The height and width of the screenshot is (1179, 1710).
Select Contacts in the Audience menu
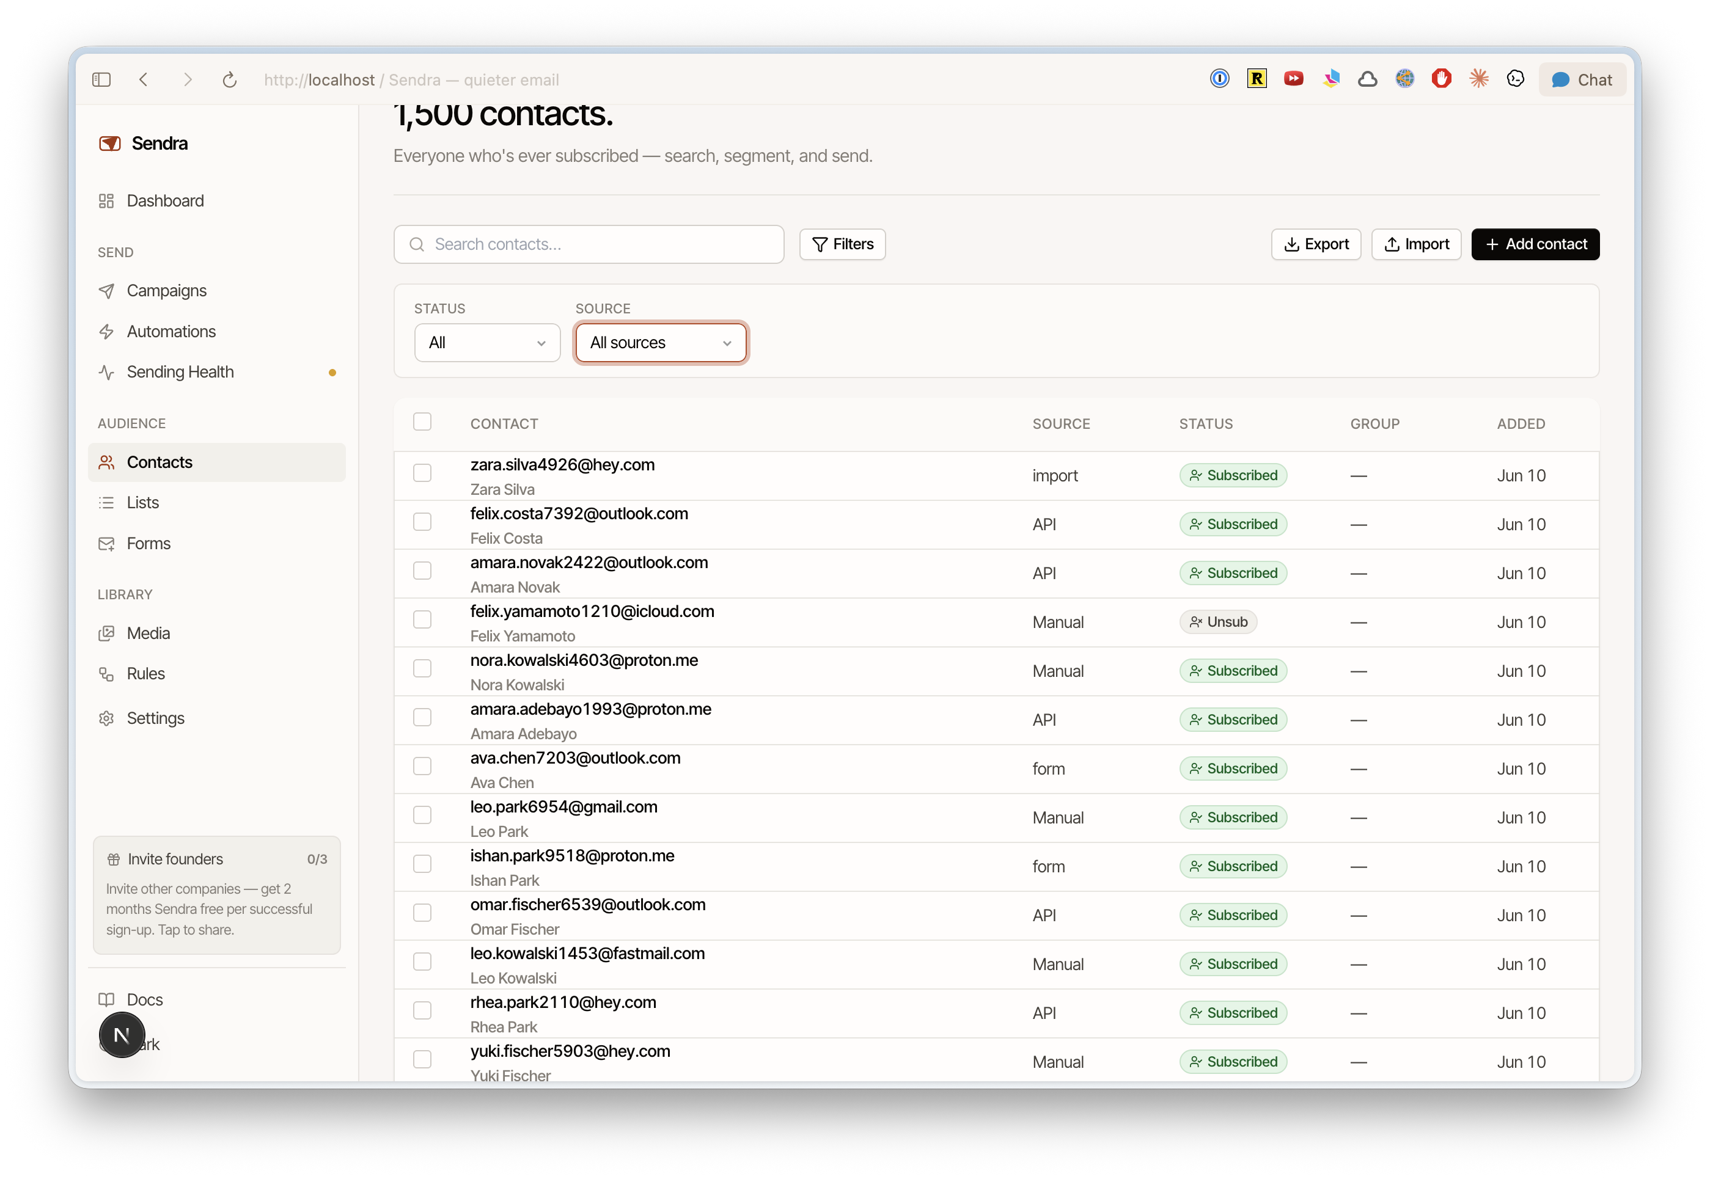(216, 462)
